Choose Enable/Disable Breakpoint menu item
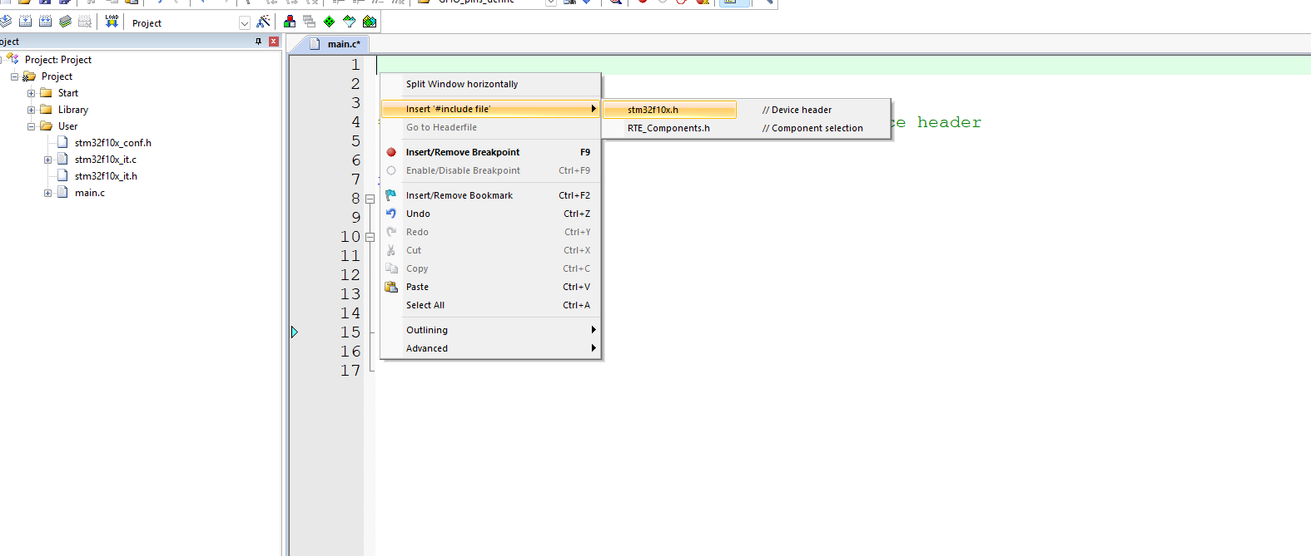Viewport: 1311px width, 556px height. click(x=490, y=170)
